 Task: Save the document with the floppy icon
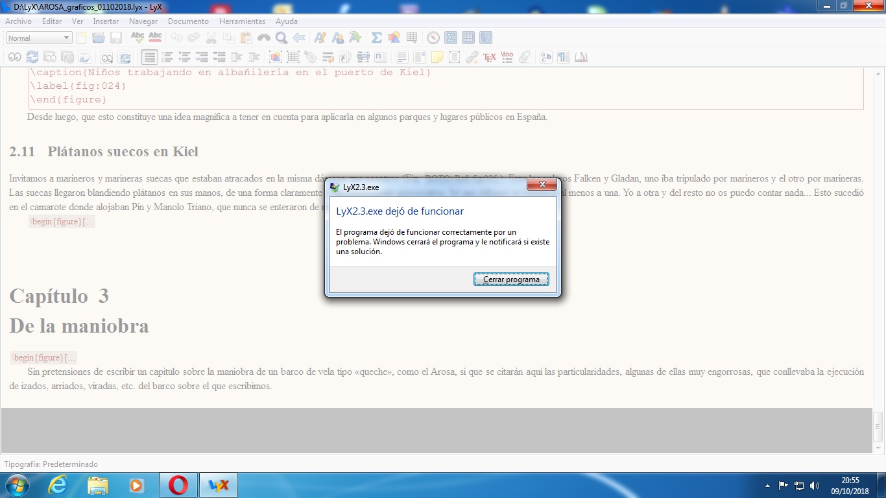(116, 38)
